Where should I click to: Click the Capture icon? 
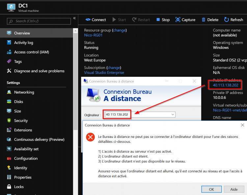[x=178, y=20]
